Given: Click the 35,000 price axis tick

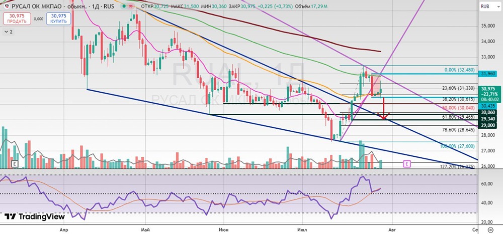Looking at the screenshot, I should pyautogui.click(x=487, y=26).
